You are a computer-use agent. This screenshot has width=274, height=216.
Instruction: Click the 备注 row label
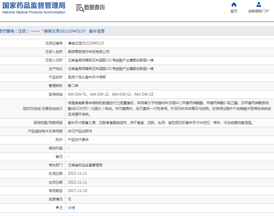click(59, 157)
